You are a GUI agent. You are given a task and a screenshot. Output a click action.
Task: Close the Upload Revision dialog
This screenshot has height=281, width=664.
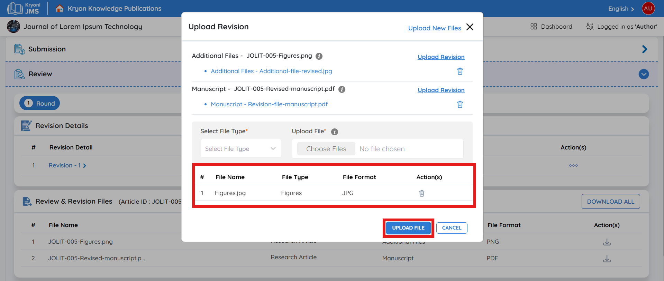tap(470, 27)
